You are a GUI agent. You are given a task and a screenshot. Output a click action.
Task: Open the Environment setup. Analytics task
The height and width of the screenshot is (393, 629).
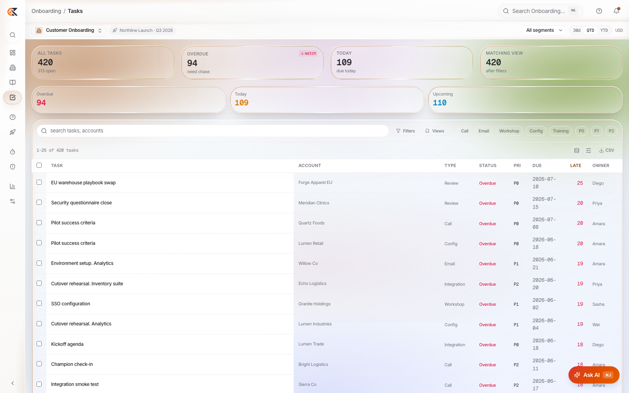82,263
